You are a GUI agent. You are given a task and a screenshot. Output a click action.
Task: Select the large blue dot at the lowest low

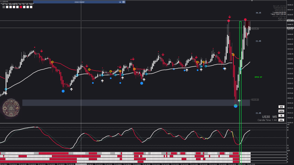pos(236,106)
